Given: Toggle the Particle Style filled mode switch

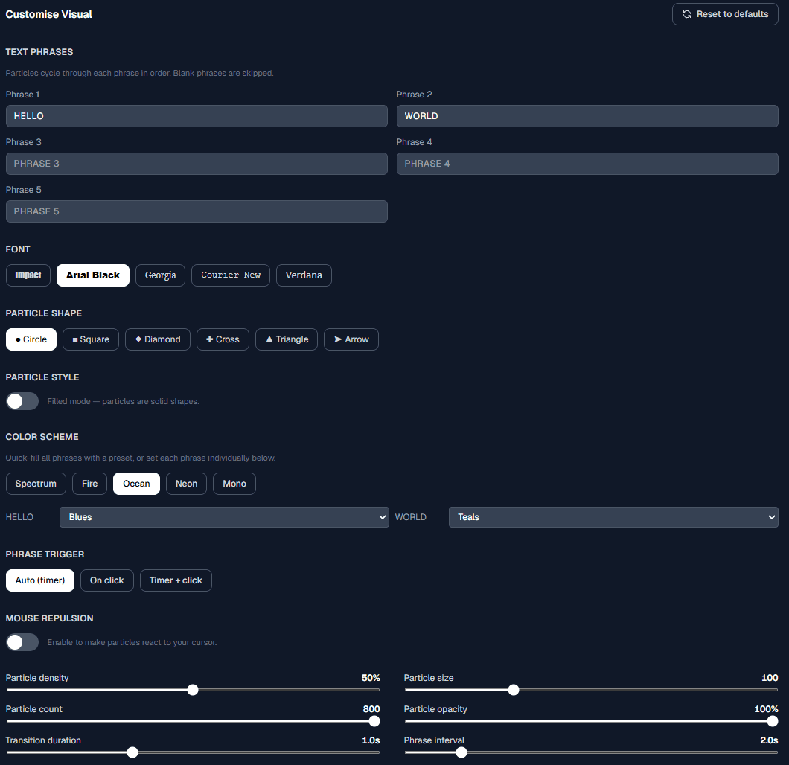Looking at the screenshot, I should click(22, 401).
